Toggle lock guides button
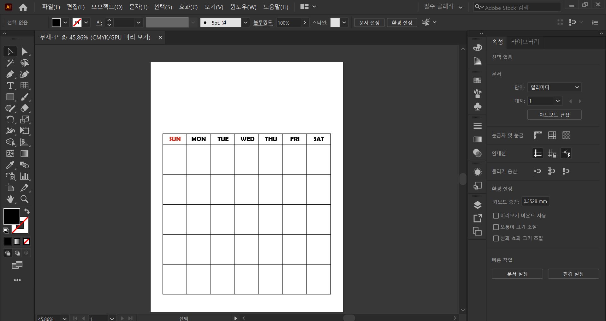Image resolution: width=606 pixels, height=321 pixels. 552,153
